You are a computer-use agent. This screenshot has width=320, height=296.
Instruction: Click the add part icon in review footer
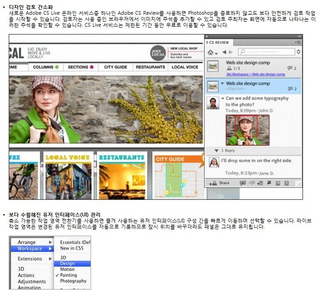(260, 183)
